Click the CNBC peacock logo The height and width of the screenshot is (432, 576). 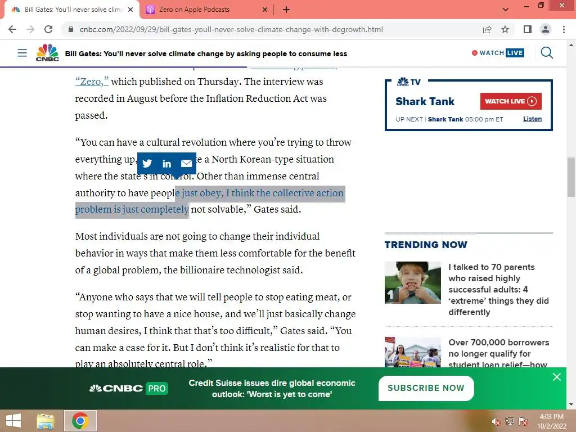(x=47, y=52)
